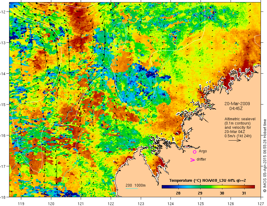Click the '0.5m/s (1kt 24h)' text
This screenshot has width=267, height=206.
pos(238,136)
